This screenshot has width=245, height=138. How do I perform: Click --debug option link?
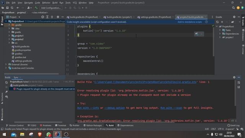pos(114,108)
